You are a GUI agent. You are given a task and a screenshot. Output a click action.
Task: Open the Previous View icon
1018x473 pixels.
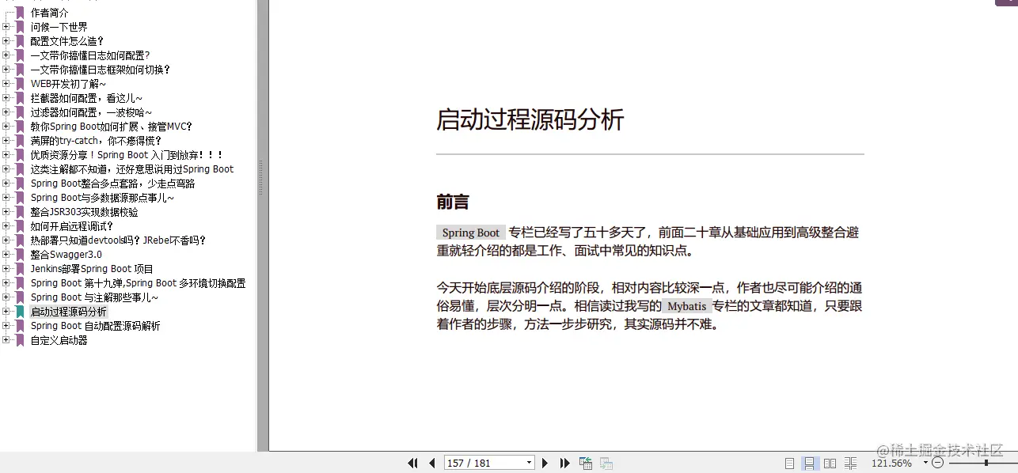(x=586, y=463)
